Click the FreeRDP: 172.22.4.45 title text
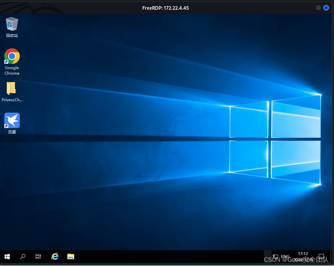334x266 pixels. pyautogui.click(x=165, y=8)
